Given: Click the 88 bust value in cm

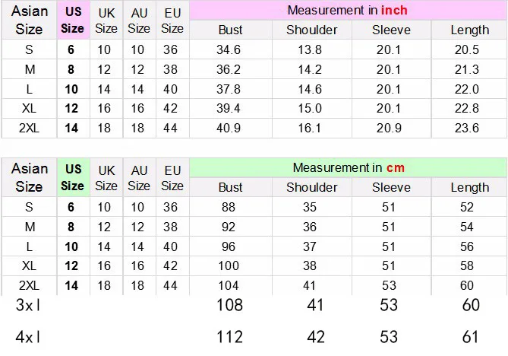Looking at the screenshot, I should 230,207.
